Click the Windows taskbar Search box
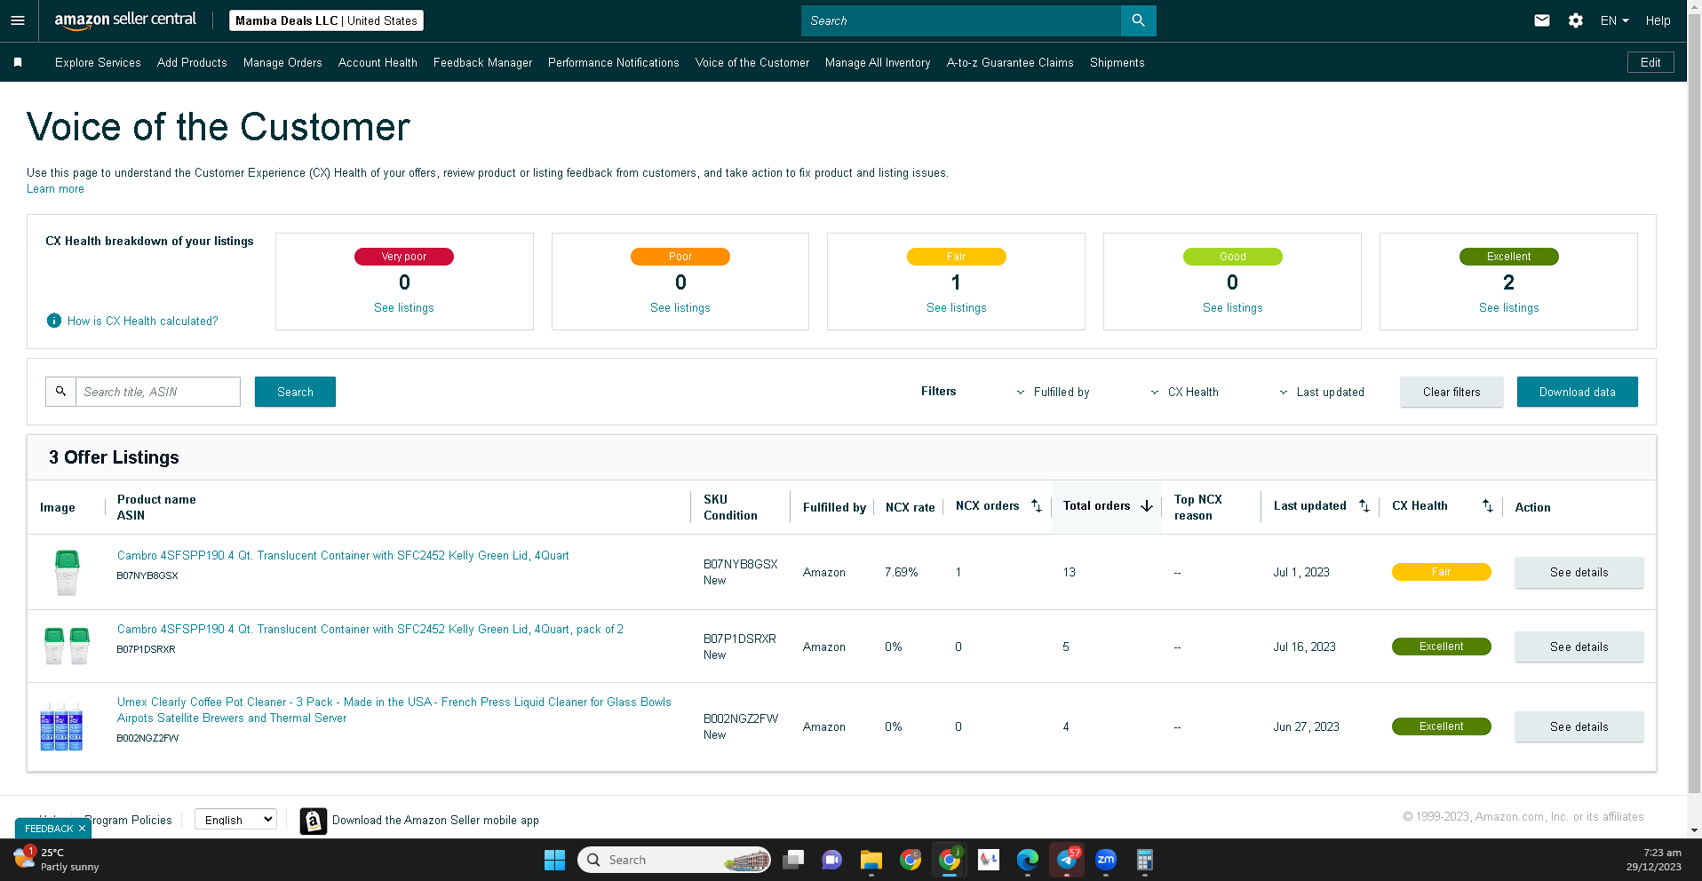This screenshot has width=1702, height=881. [x=674, y=860]
